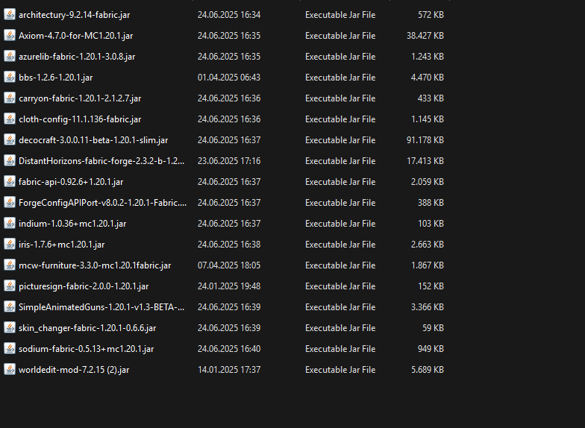
Task: Click the jar icon beside decocraft-3.0.0.11-beta-1.20.1-slim.jar
Action: pos(10,140)
